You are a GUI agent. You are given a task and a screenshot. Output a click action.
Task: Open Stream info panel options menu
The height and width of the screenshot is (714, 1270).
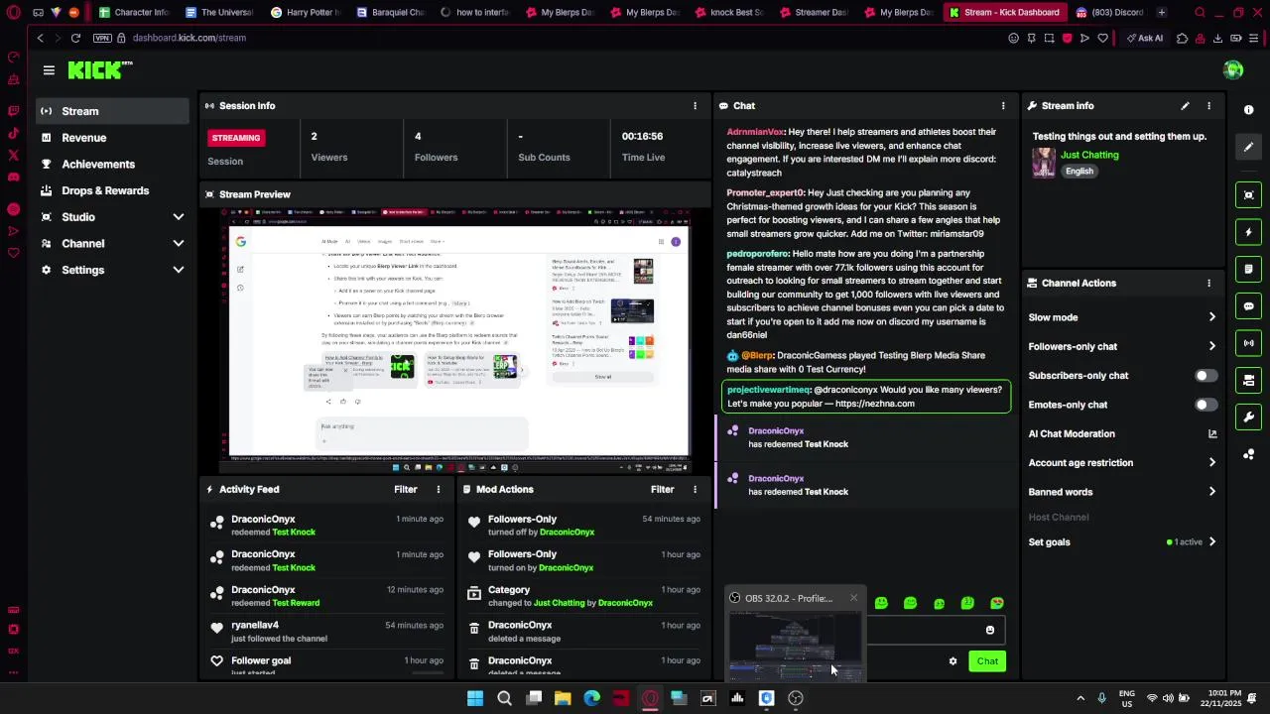point(1208,105)
